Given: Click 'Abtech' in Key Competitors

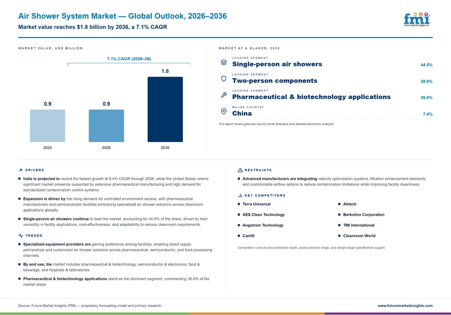Looking at the screenshot, I should [x=350, y=204].
